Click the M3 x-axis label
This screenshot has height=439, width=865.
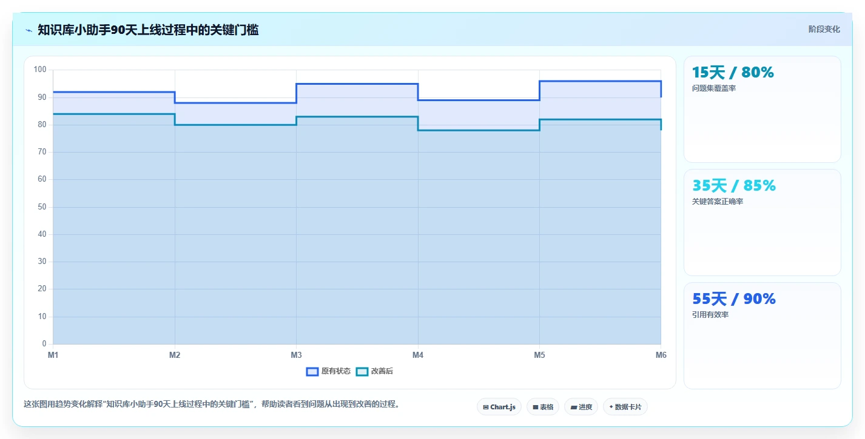coord(297,355)
